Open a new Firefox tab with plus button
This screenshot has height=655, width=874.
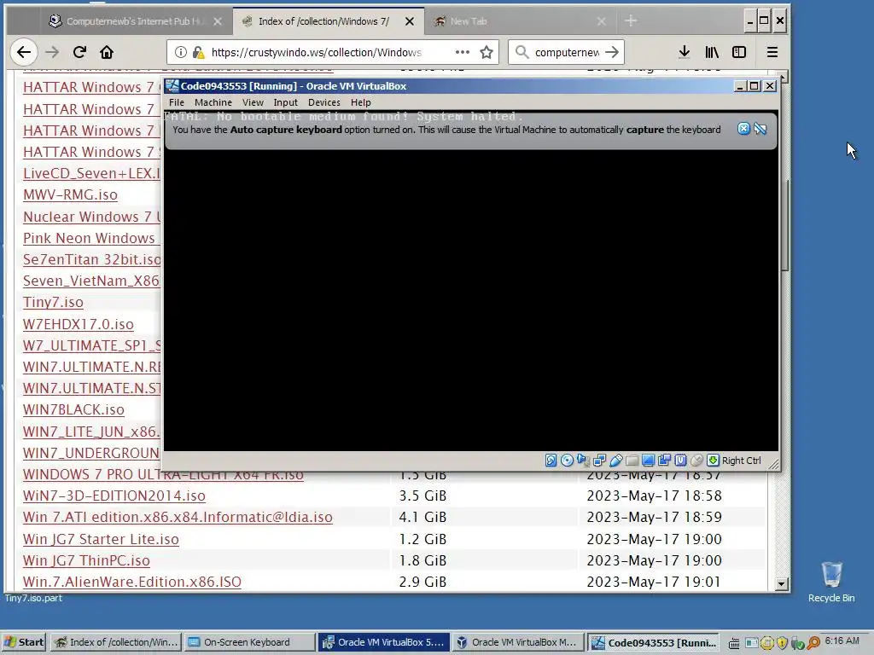pos(631,21)
